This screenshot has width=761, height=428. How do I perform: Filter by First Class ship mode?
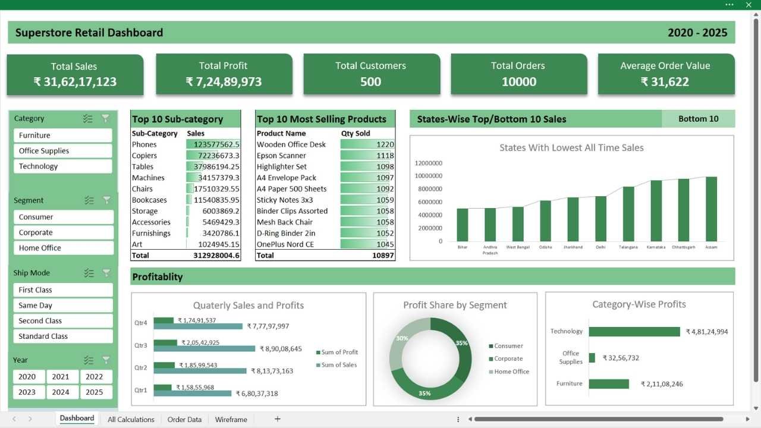pos(63,290)
